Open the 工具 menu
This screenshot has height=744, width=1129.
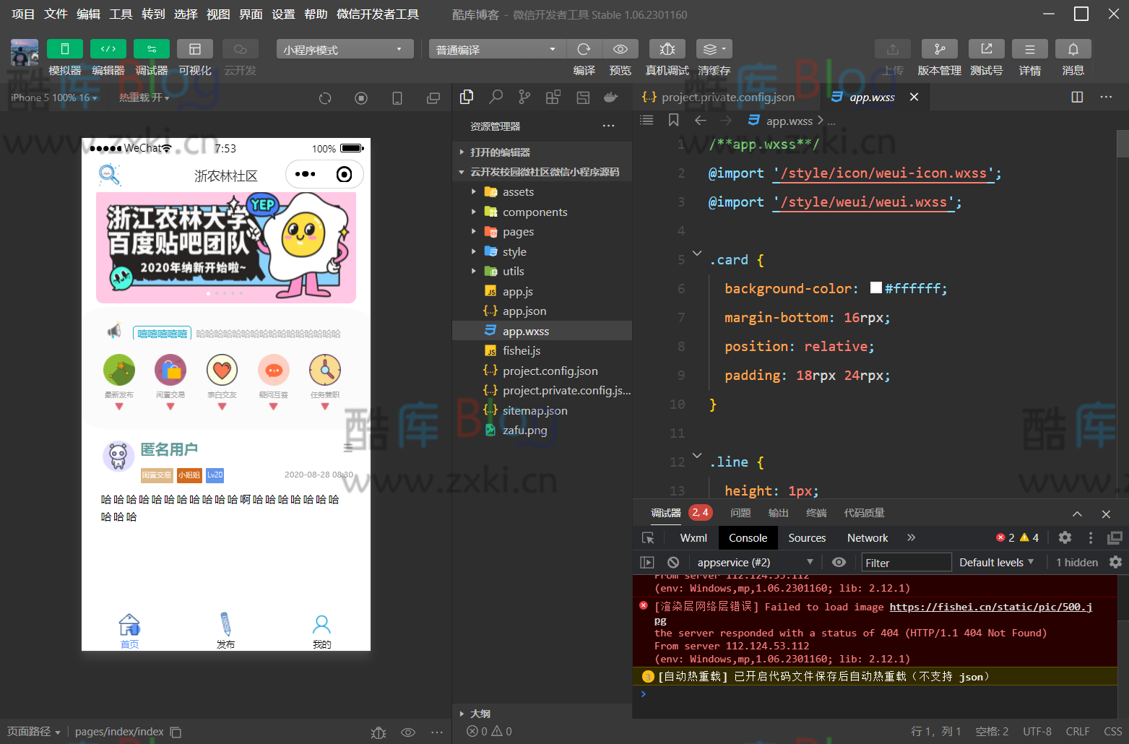(x=121, y=14)
